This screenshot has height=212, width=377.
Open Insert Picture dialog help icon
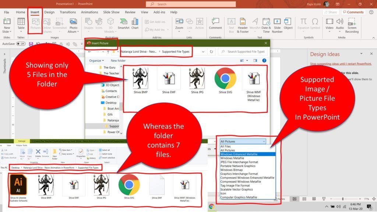(264, 61)
